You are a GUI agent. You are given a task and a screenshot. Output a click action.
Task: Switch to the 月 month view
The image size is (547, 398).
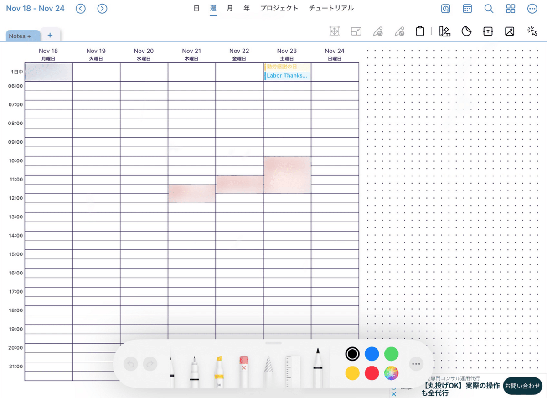pyautogui.click(x=230, y=8)
